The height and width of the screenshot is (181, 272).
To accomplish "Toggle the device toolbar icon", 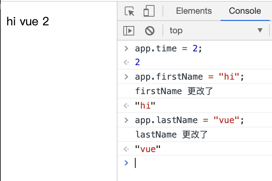I will point(149,11).
